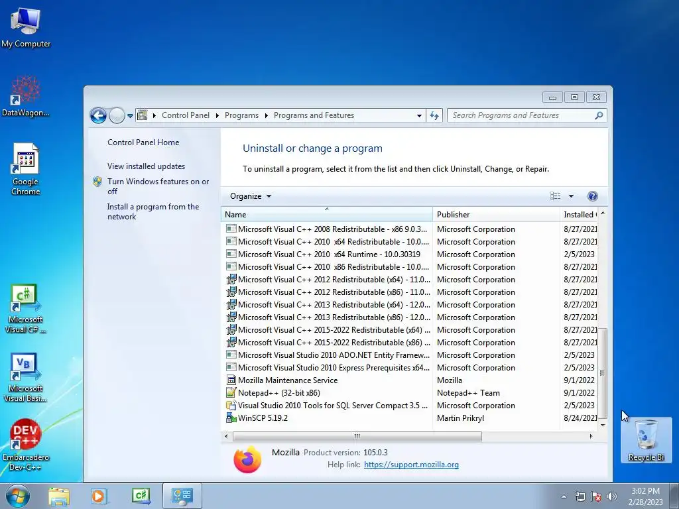Click the scroll up arrow of program list
This screenshot has height=509, width=679.
[602, 213]
